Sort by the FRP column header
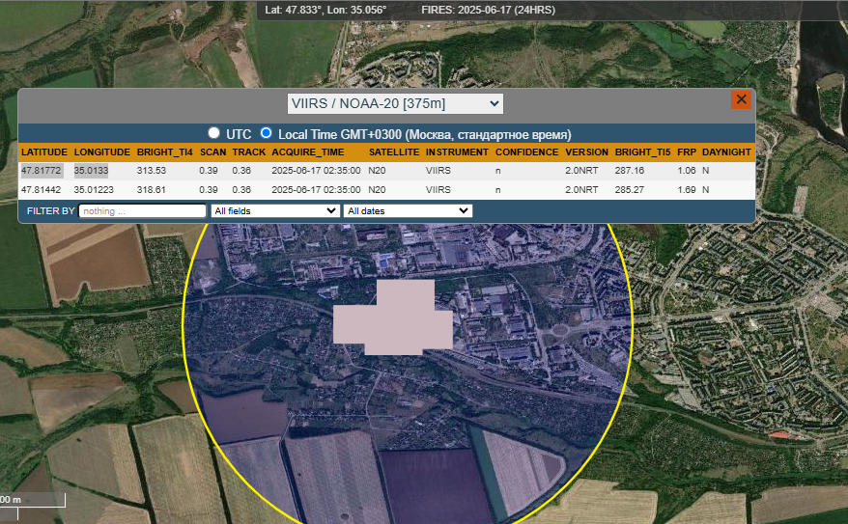Viewport: 848px width, 524px height. tap(687, 152)
